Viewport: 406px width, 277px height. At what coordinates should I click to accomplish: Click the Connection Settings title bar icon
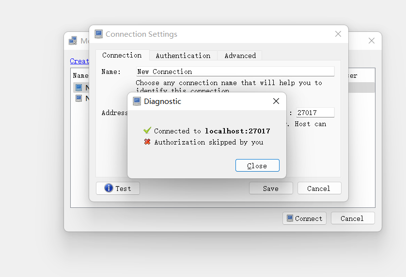[x=99, y=34]
